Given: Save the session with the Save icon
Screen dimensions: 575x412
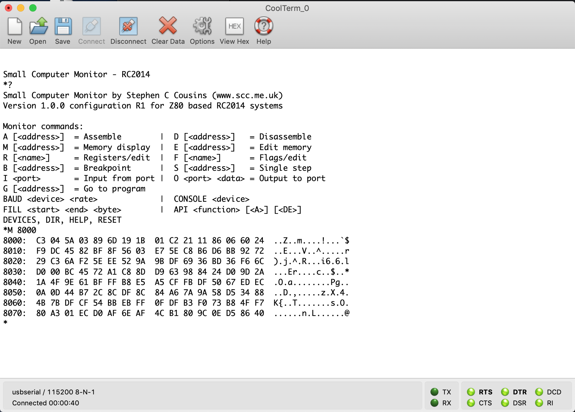Looking at the screenshot, I should click(63, 26).
